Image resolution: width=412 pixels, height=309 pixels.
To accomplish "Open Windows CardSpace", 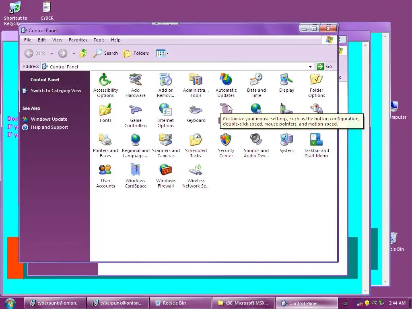I will click(x=136, y=176).
